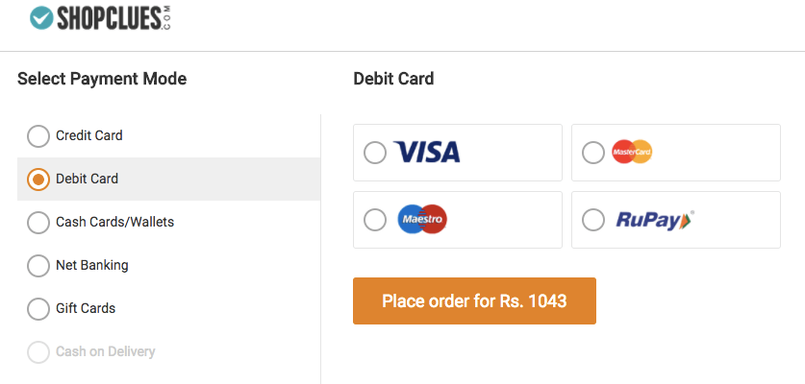Screen dimensions: 805x384
Task: Select the Gift Cards radio button
Action: tap(38, 308)
